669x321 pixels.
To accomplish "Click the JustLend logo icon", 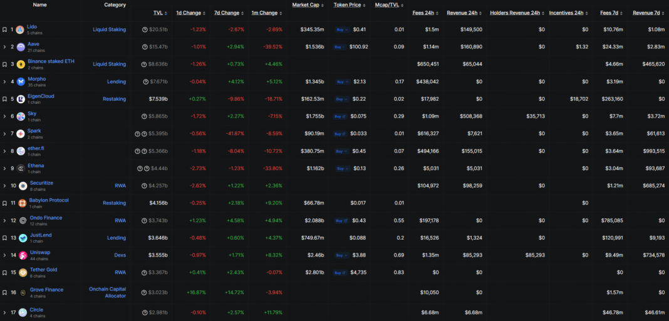I will tap(23, 238).
